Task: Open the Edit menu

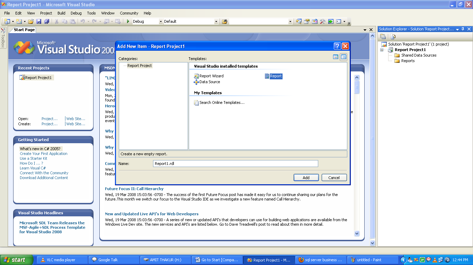Action: [x=18, y=13]
